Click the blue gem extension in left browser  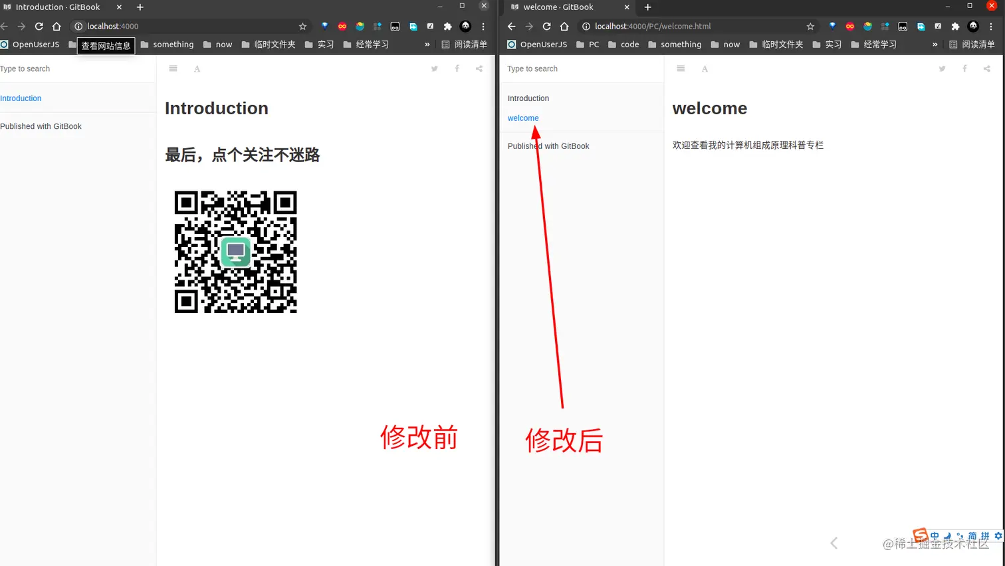click(x=324, y=27)
